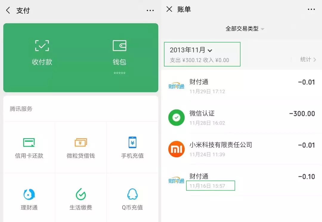Open 统计 statistics link
Viewport: 322px width, 222px height.
click(x=308, y=59)
